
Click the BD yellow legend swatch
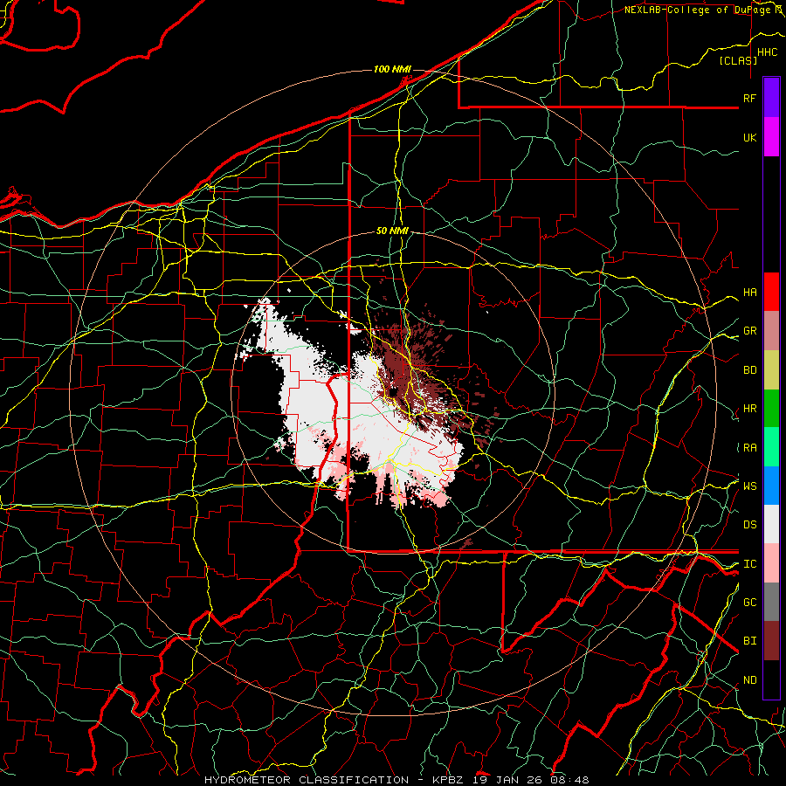pyautogui.click(x=771, y=370)
